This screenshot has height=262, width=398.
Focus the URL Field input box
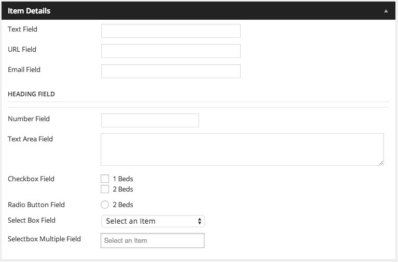171,51
